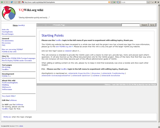This screenshot has height=128, width=160.
Task: Open HowTo:Use VQWiki With Foreign Languages
Action: 19,58
